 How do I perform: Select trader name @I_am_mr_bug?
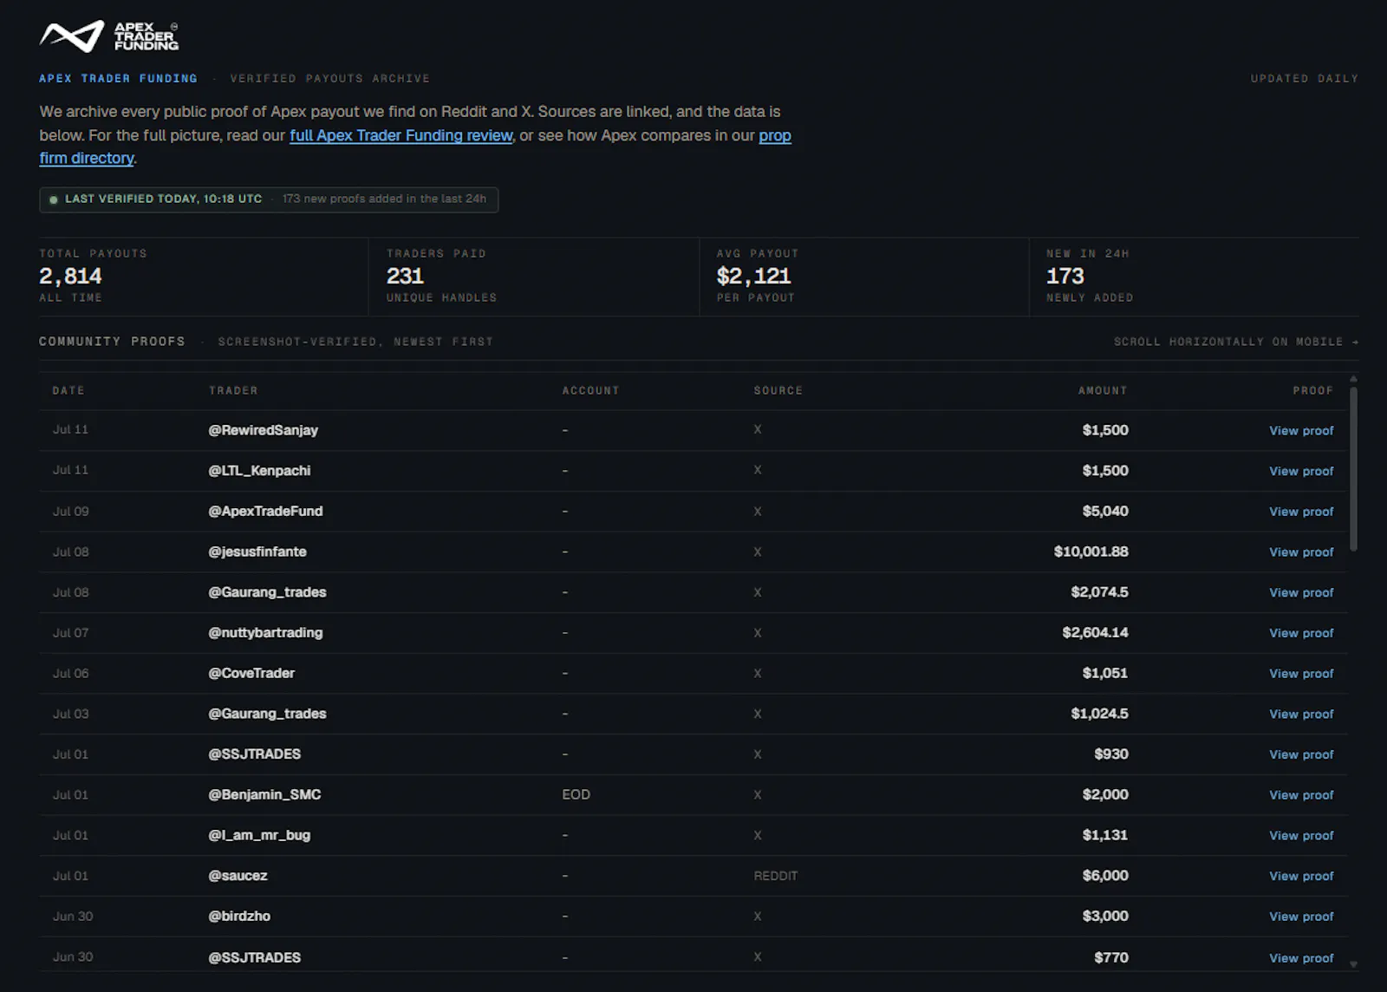pyautogui.click(x=259, y=835)
